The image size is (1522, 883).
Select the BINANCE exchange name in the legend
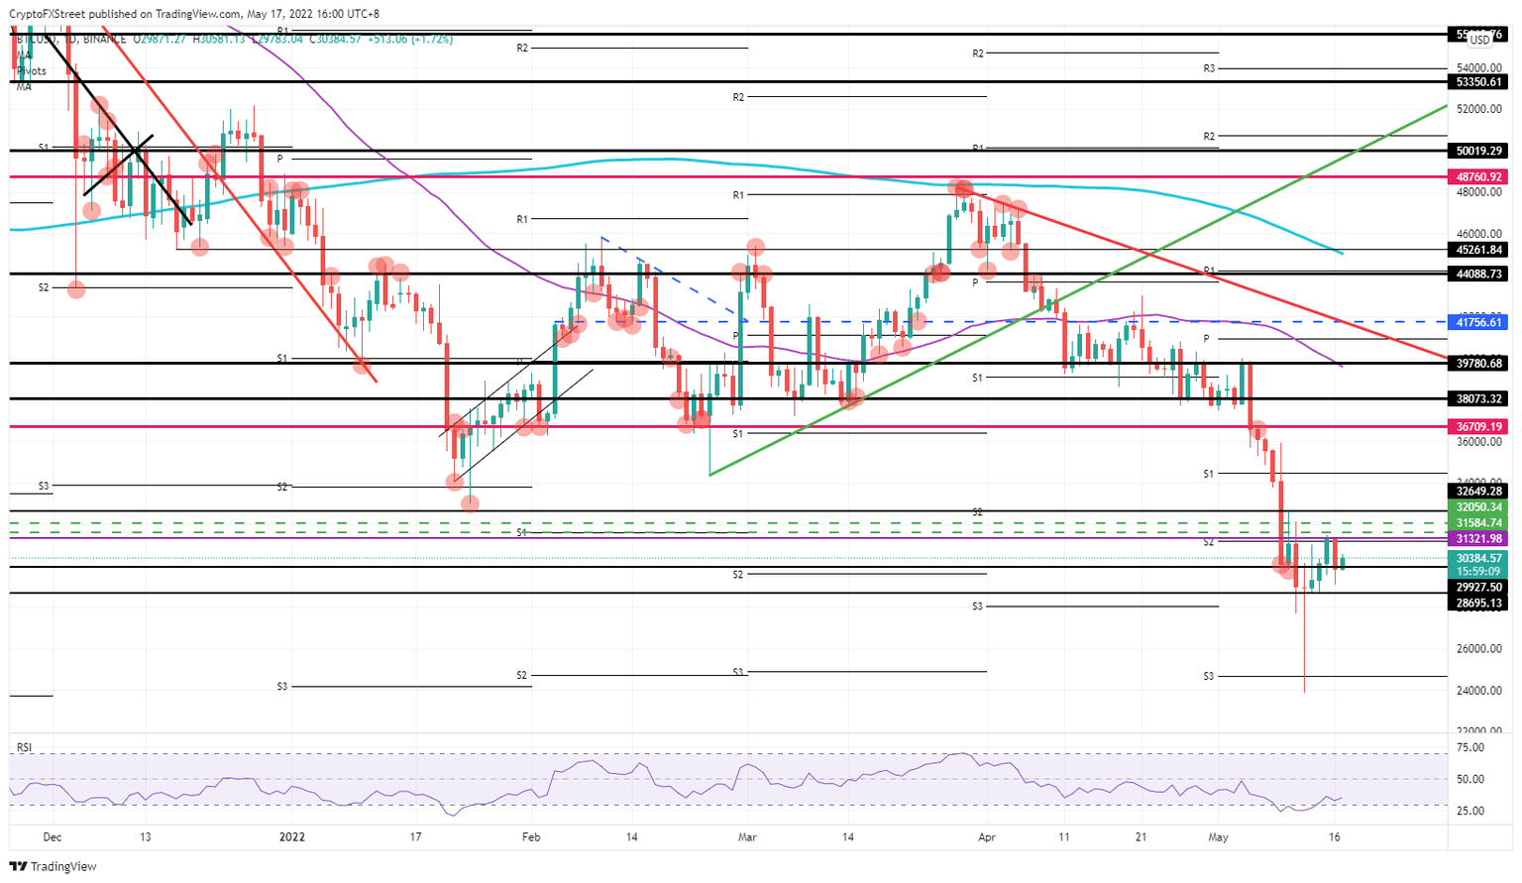[x=103, y=41]
